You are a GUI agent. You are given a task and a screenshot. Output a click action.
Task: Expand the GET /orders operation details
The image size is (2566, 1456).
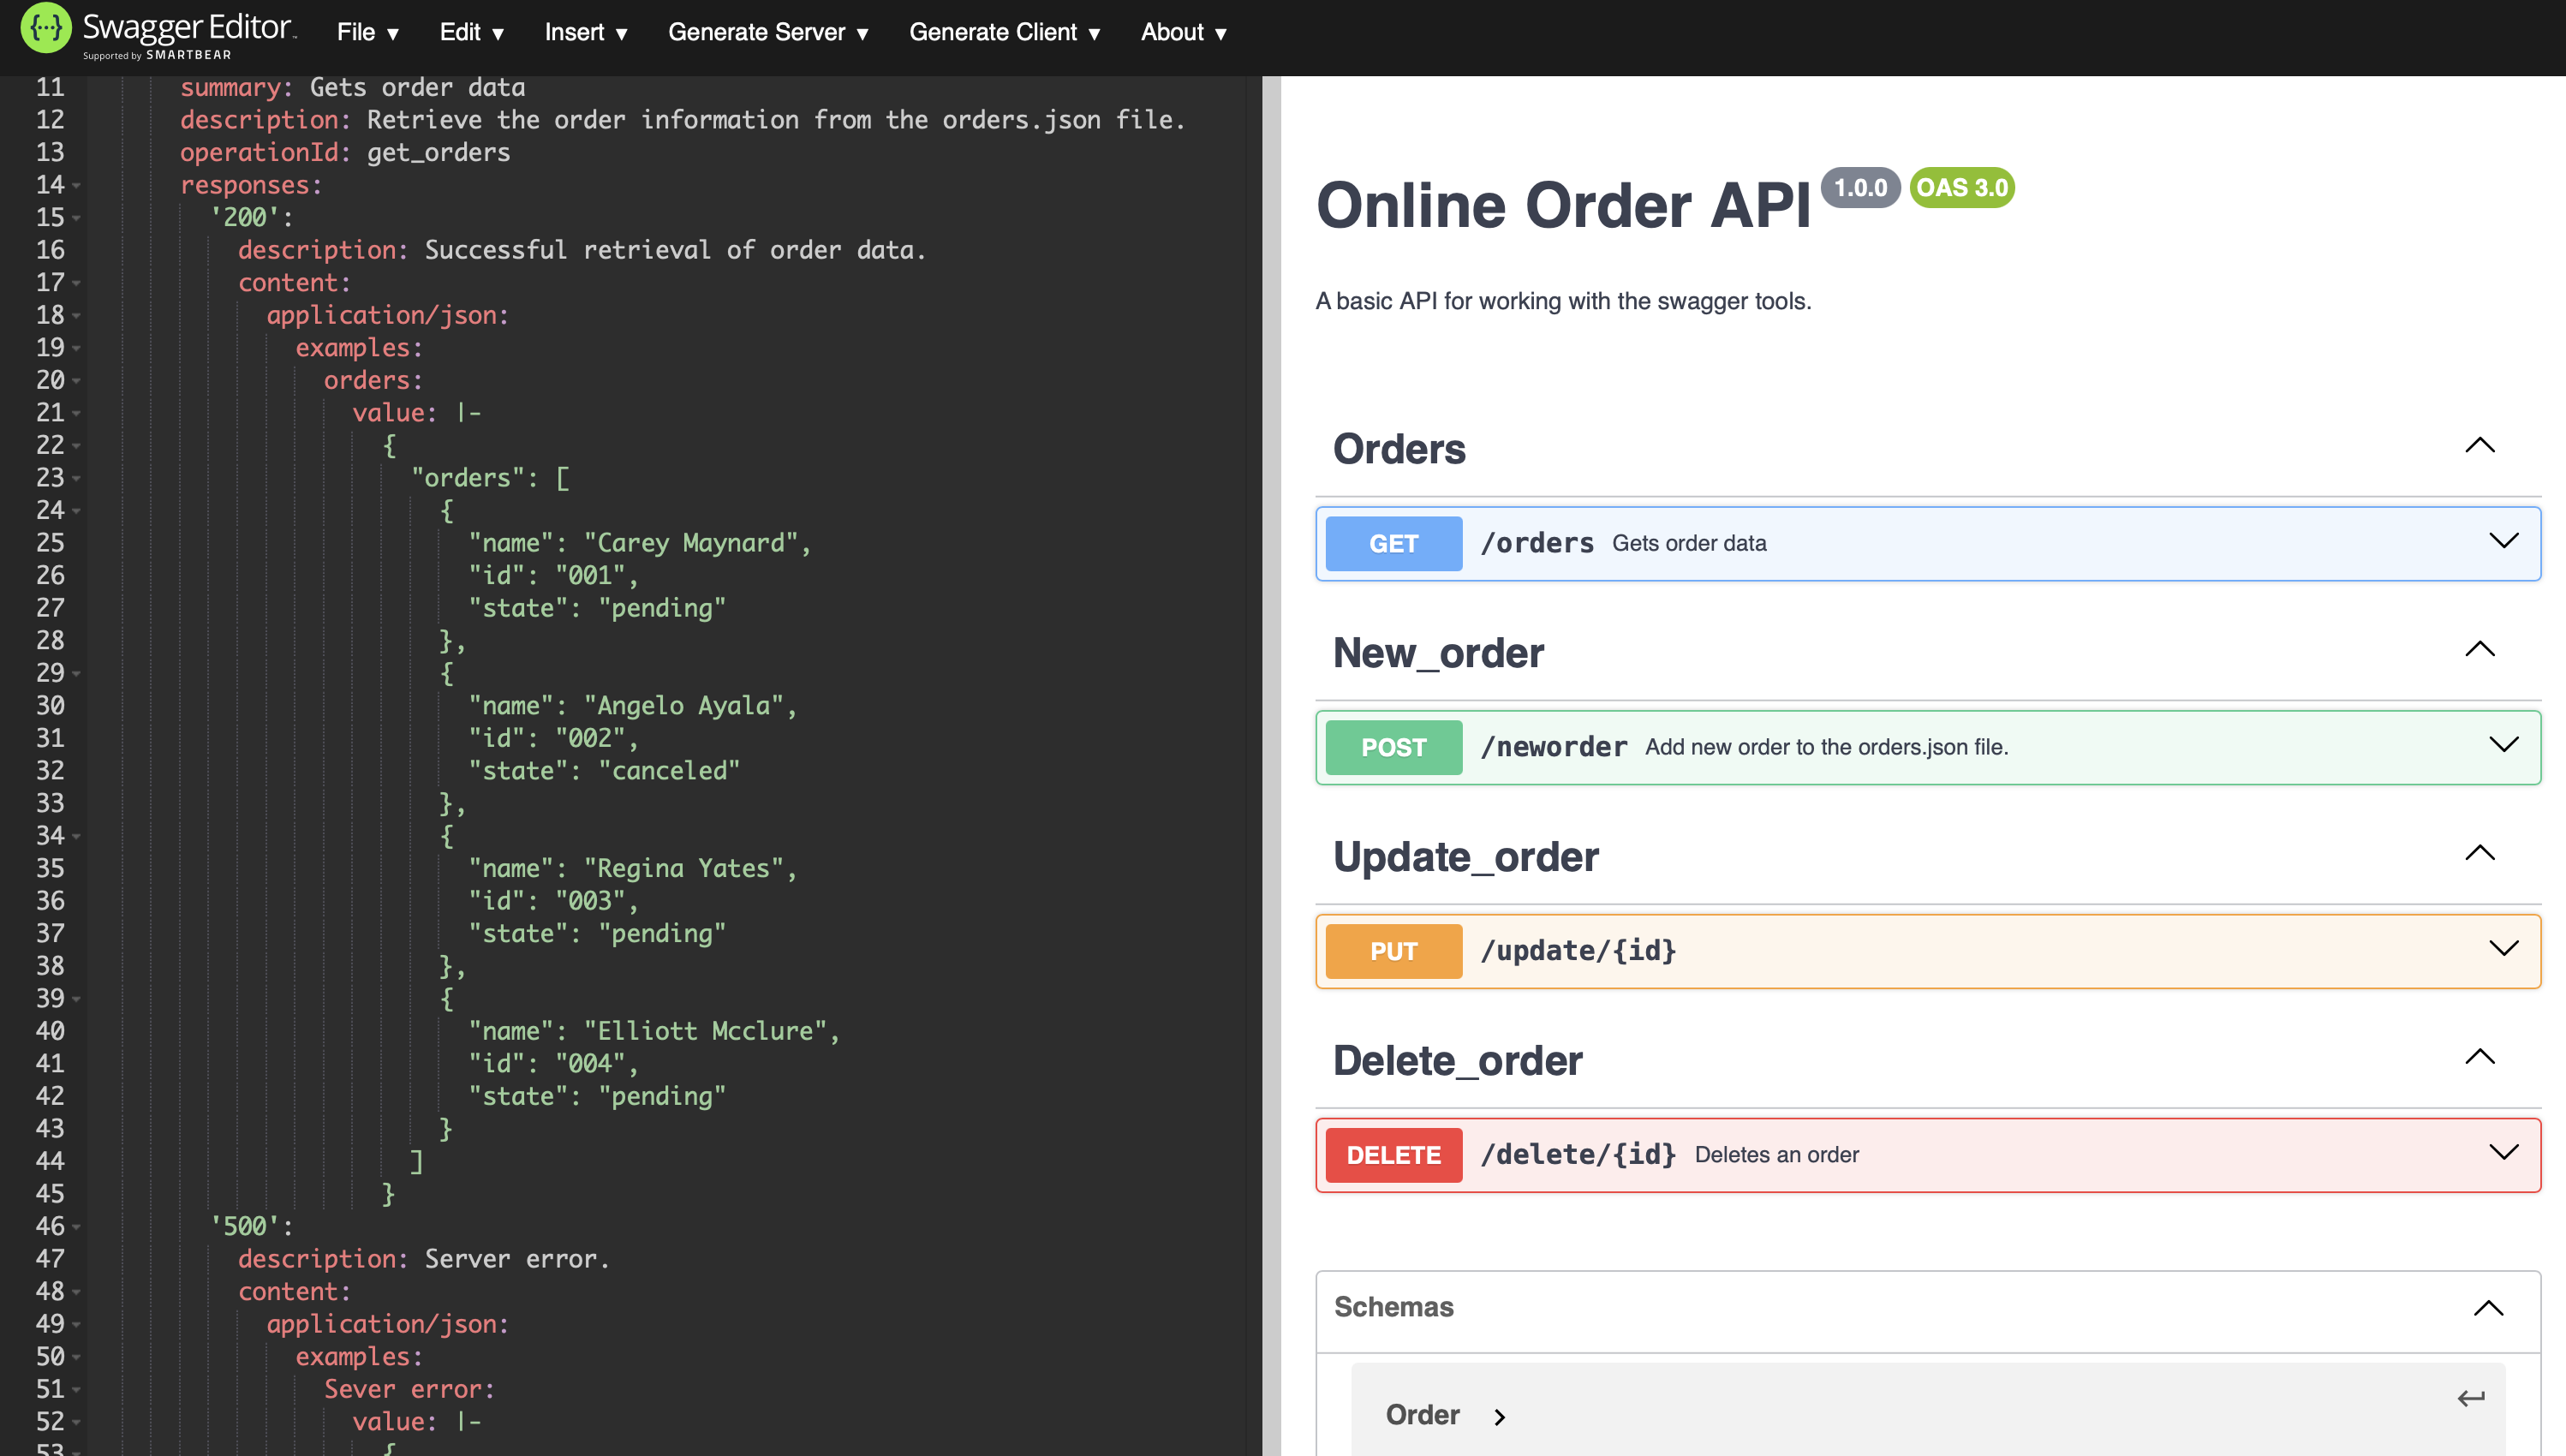(x=2504, y=541)
